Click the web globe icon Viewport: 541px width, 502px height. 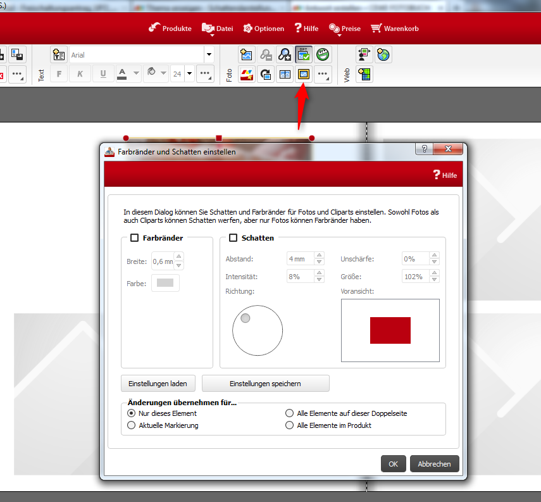[x=383, y=55]
